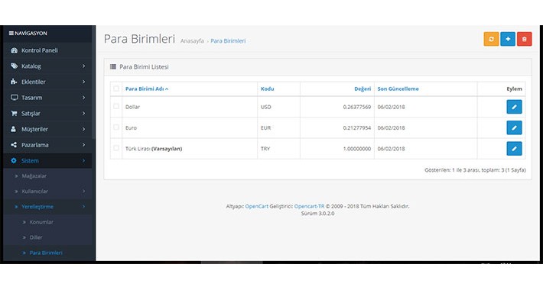Click the orange refresh currency values button
The height and width of the screenshot is (290, 543).
tap(491, 39)
